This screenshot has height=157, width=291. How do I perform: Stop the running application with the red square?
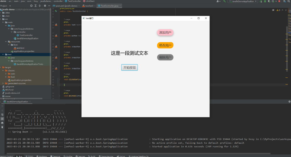pyautogui.click(x=279, y=1)
